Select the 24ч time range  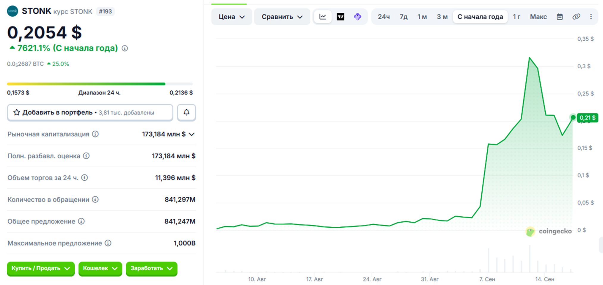384,17
